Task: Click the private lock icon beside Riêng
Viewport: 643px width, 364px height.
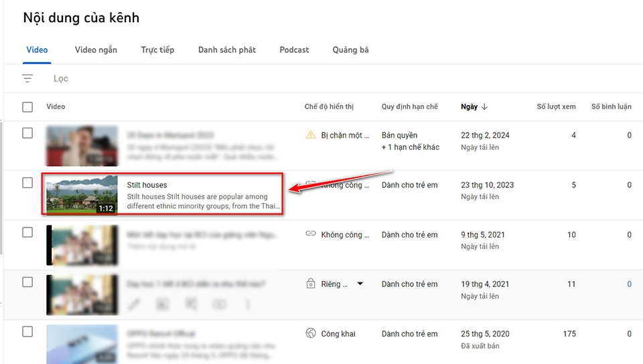Action: [x=311, y=283]
